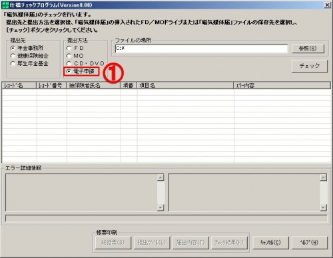Click the file location input field
Viewport: 333px width, 258px height.
click(x=201, y=49)
